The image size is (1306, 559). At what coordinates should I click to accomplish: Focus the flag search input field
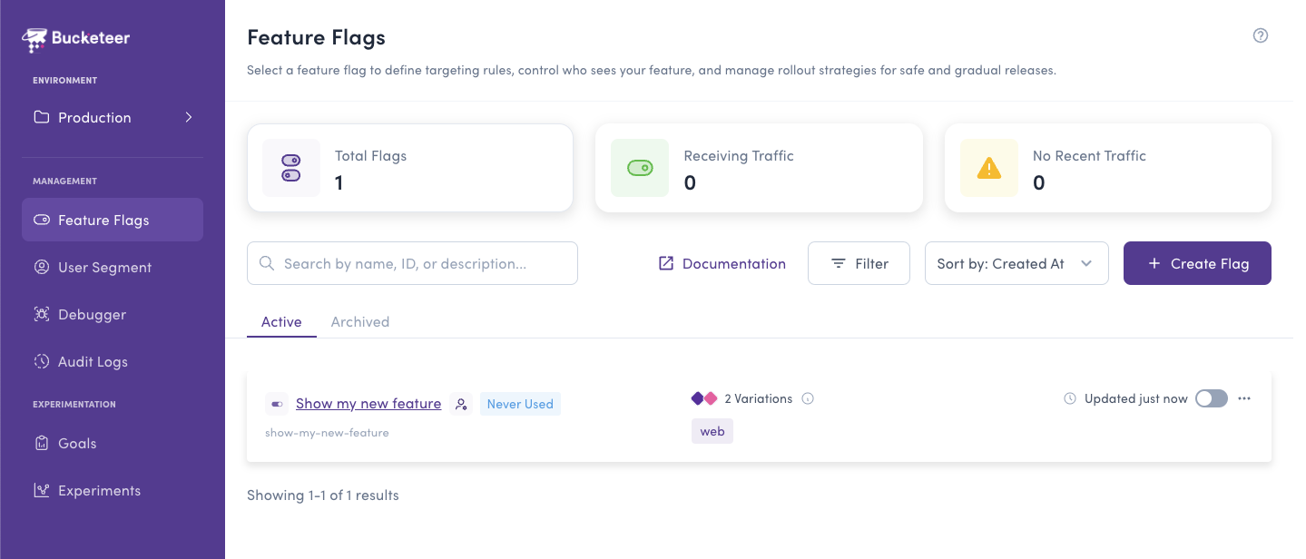412,263
